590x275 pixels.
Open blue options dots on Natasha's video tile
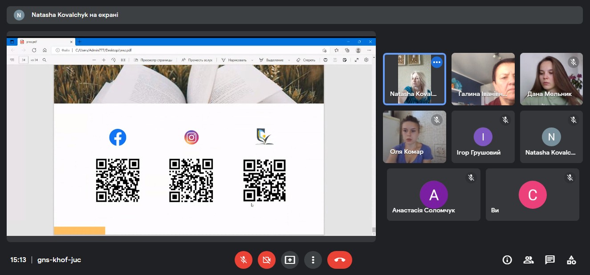437,62
